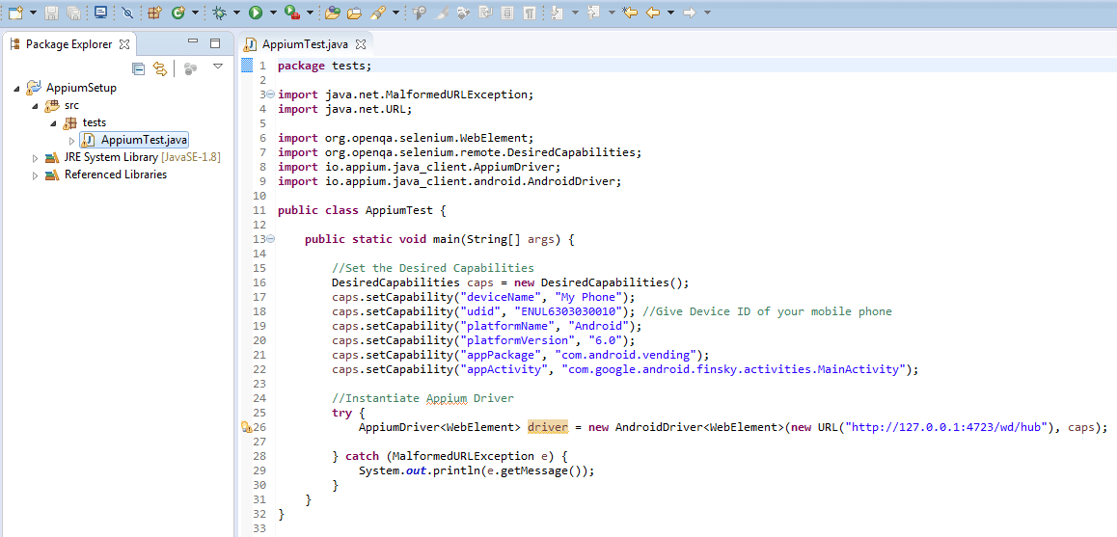Click the New Java Class icon
The image size is (1117, 537).
pyautogui.click(x=178, y=13)
